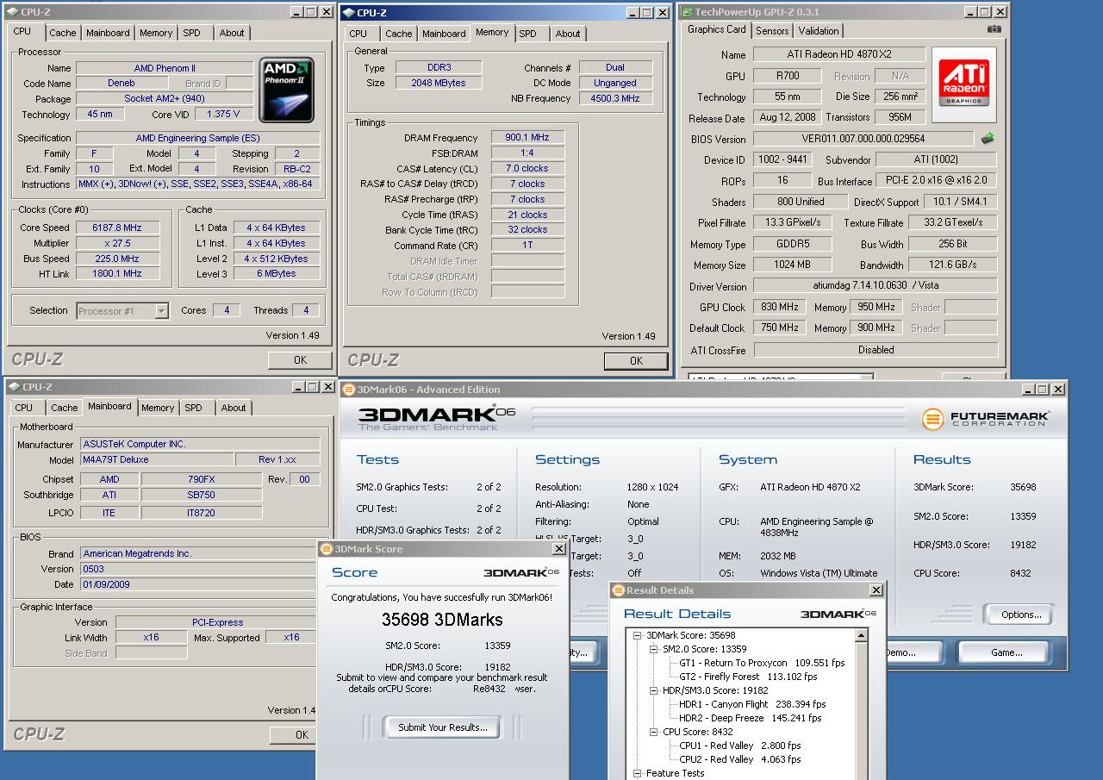1103x780 pixels.
Task: Click the GPU-Z title bar application icon
Action: click(x=687, y=12)
